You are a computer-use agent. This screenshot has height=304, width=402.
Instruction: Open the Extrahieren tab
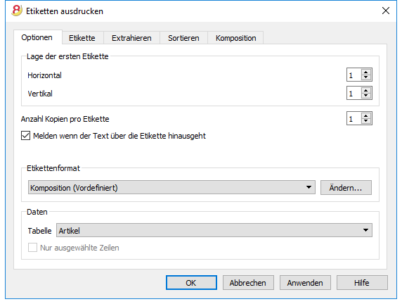(131, 38)
